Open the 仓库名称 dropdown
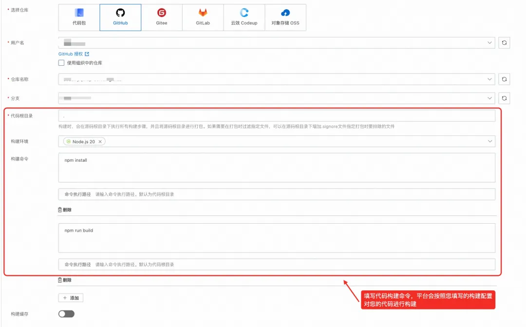 point(277,79)
